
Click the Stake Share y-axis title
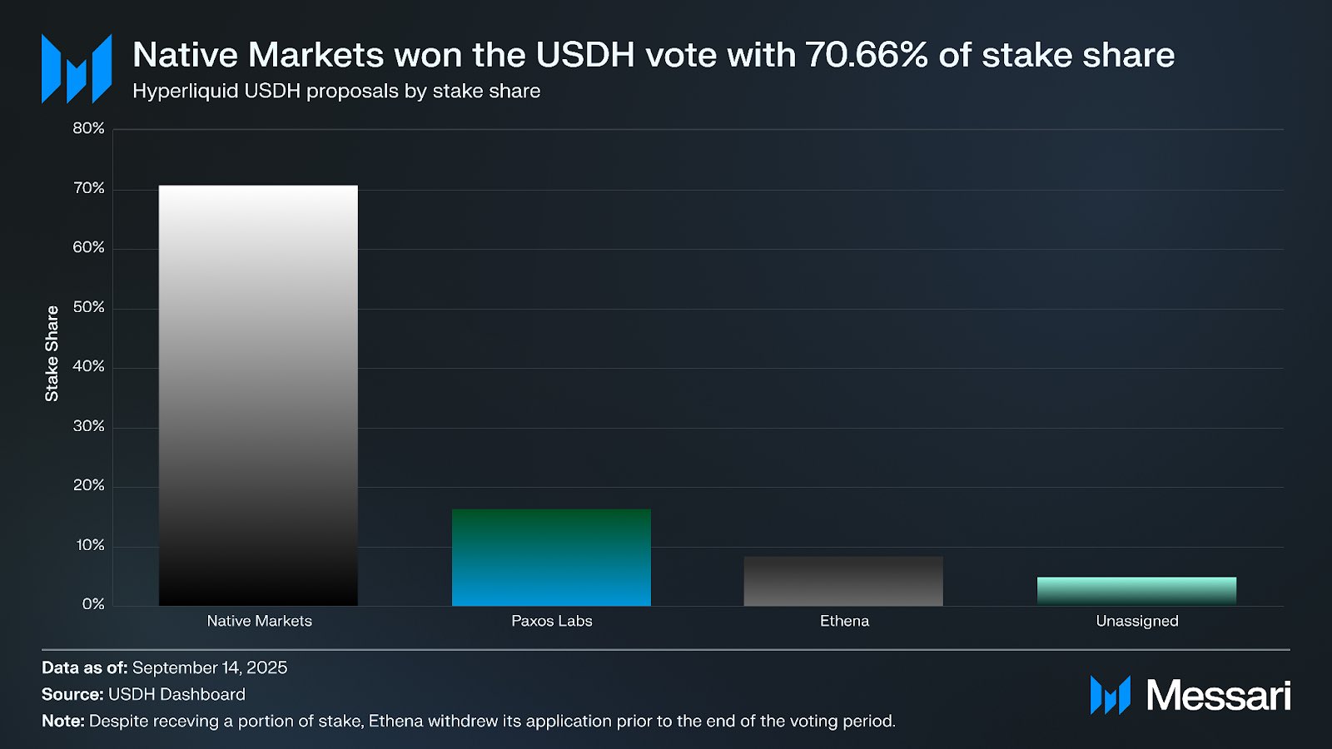[52, 354]
